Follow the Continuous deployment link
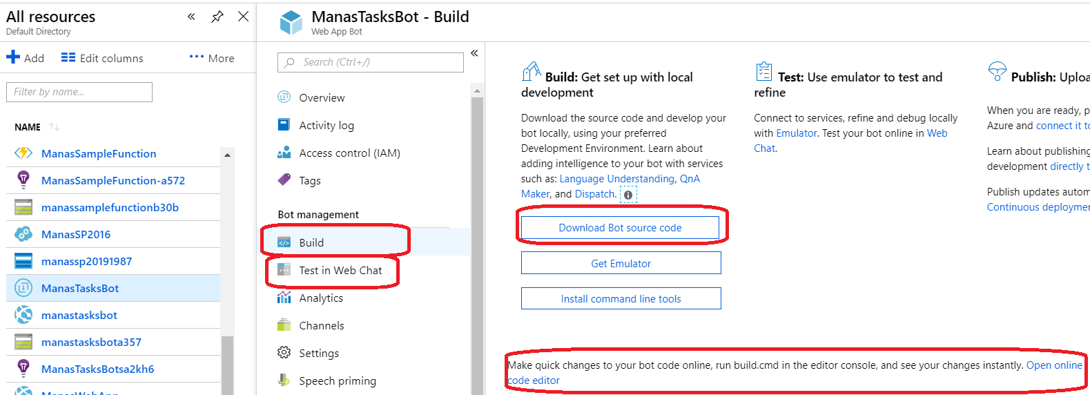Image resolution: width=1090 pixels, height=395 pixels. pyautogui.click(x=1038, y=207)
